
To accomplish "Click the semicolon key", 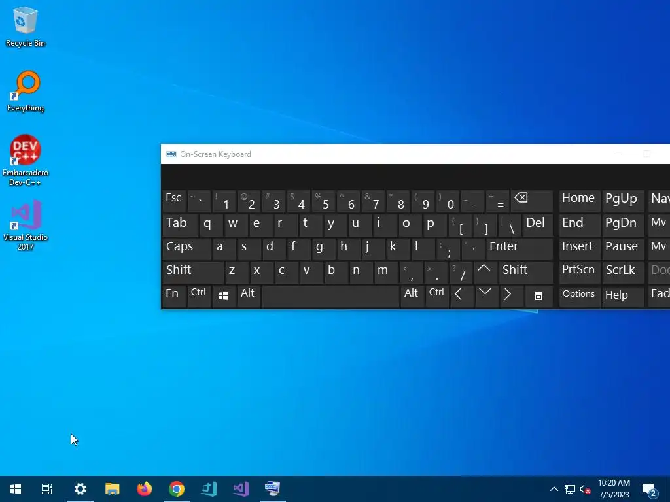I will (x=448, y=248).
